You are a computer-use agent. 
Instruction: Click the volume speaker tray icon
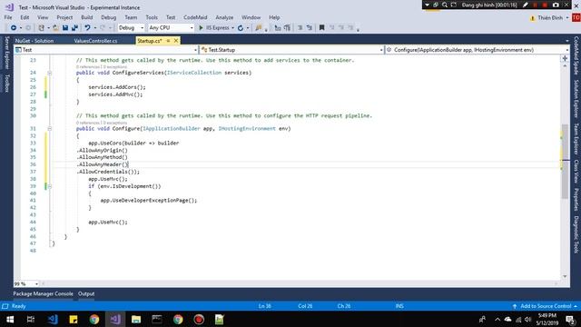coord(528,319)
